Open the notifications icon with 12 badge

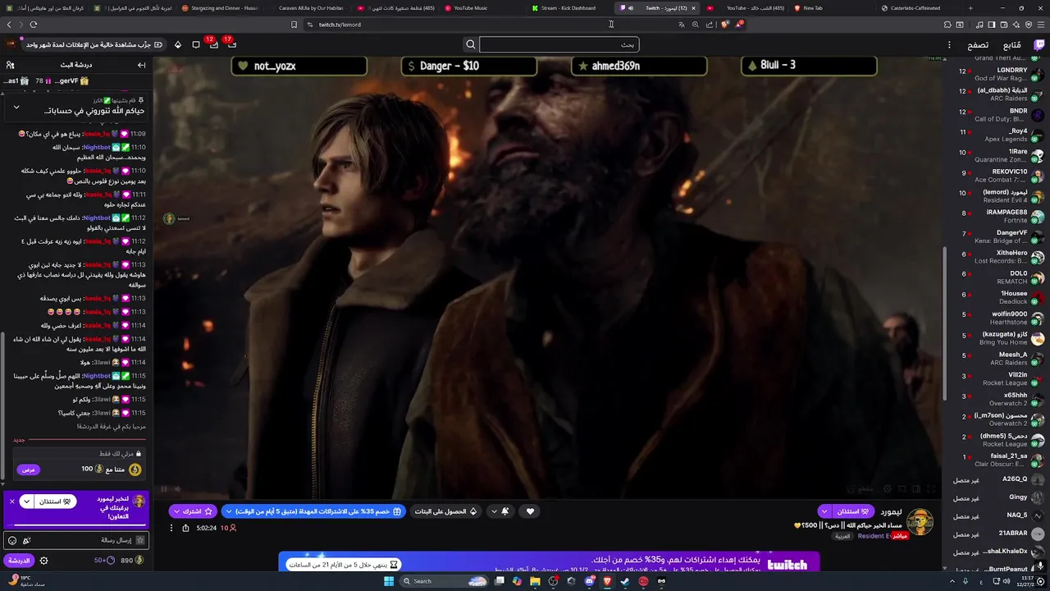pos(213,44)
